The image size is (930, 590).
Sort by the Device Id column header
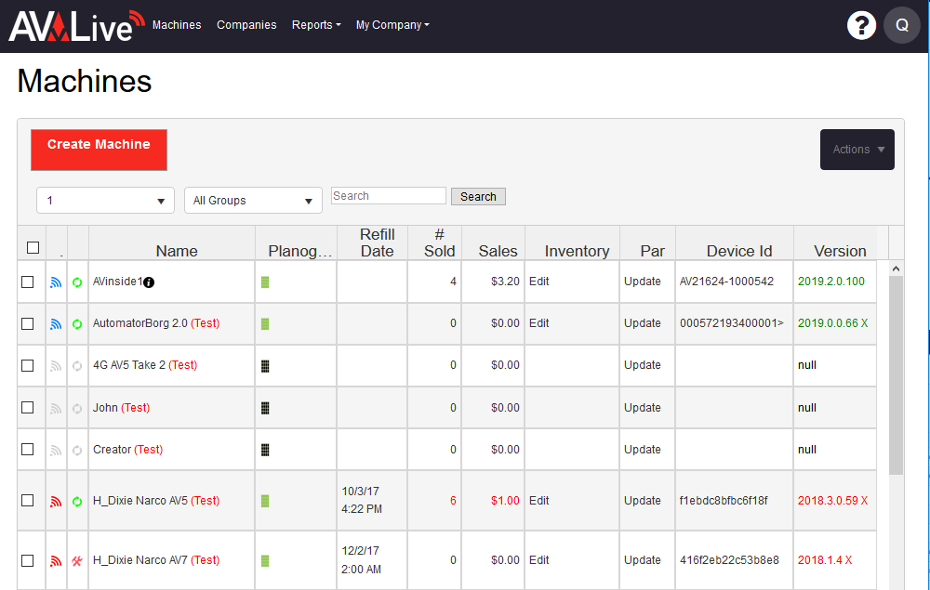(x=739, y=251)
